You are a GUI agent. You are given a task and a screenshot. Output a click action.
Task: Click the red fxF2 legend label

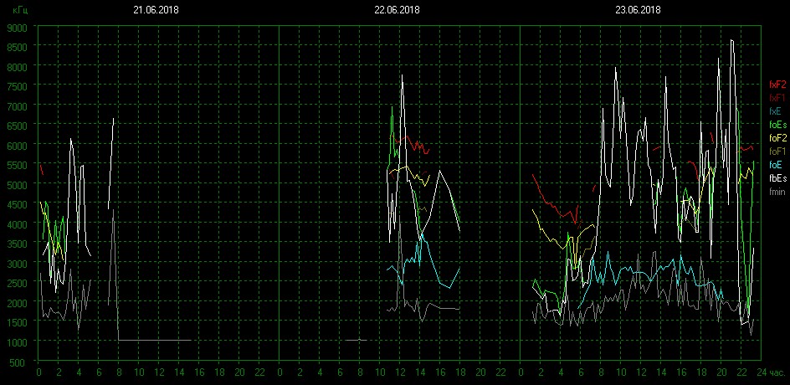coord(777,85)
